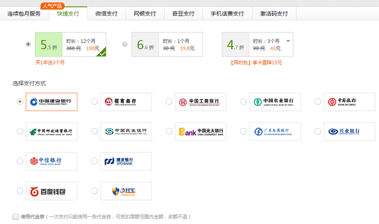Toggle radio button for 中国农业银行
The image size is (379, 224).
(x=243, y=102)
